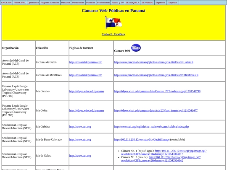Open the Axis205 last_image.jpg link
The height and width of the screenshot is (170, 227).
(156, 110)
